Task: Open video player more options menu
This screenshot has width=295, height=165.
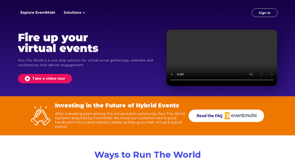Action: click(272, 74)
